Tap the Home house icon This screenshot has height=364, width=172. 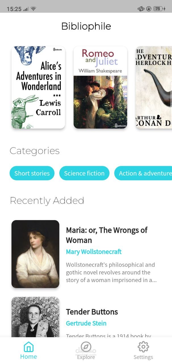click(x=28, y=347)
